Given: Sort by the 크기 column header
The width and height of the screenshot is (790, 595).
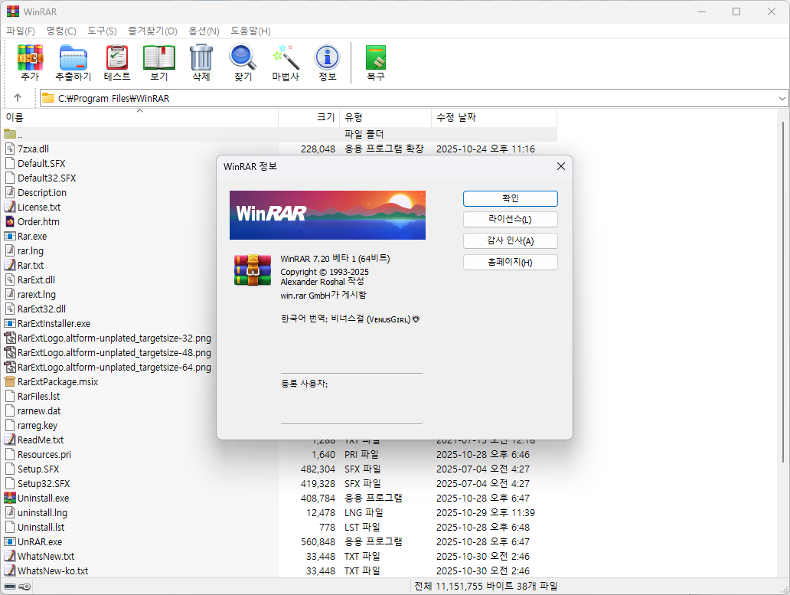Looking at the screenshot, I should (308, 117).
